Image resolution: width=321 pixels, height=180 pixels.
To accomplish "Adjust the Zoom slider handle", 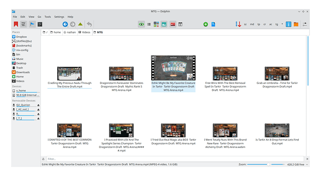I will click(268, 164).
